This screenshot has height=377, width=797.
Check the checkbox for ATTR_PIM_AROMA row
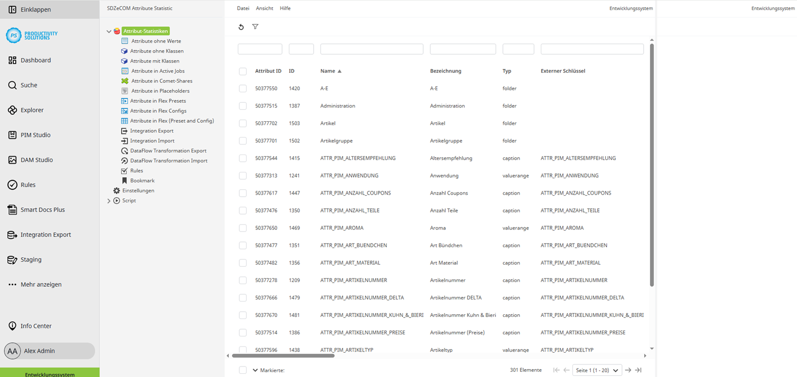(242, 228)
